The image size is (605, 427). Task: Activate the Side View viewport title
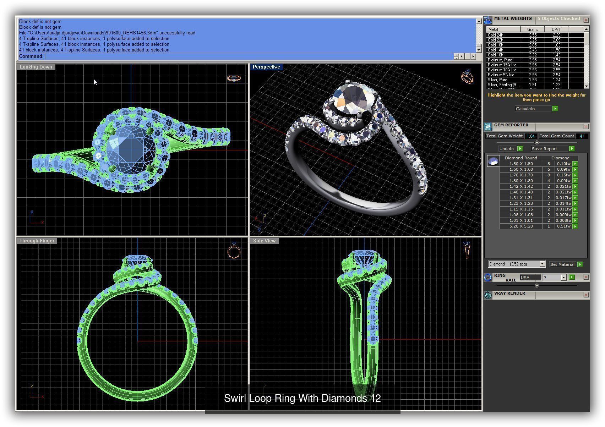pyautogui.click(x=264, y=241)
